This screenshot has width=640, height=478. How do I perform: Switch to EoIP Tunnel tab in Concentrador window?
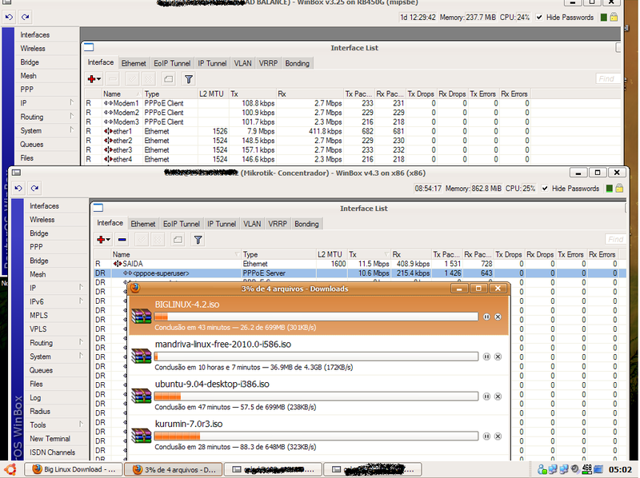pyautogui.click(x=182, y=224)
